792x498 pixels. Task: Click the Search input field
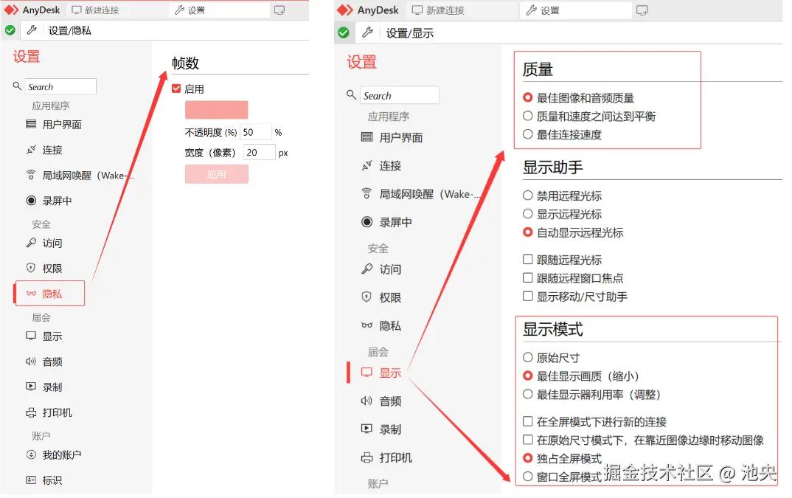(x=59, y=86)
